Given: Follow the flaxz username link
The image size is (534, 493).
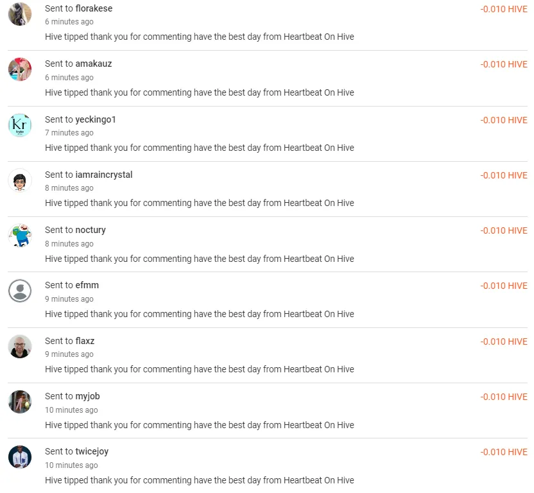Looking at the screenshot, I should coord(85,341).
